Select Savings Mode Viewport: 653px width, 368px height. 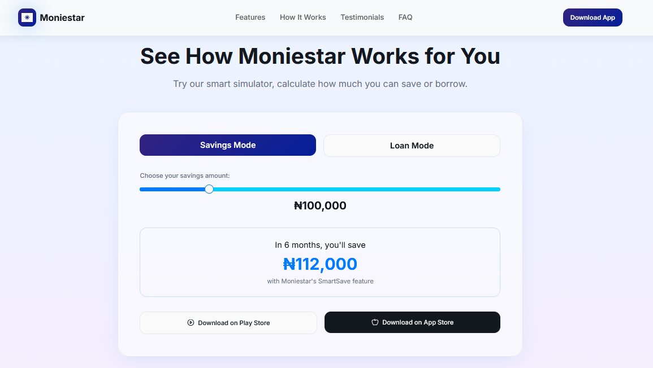pos(228,145)
